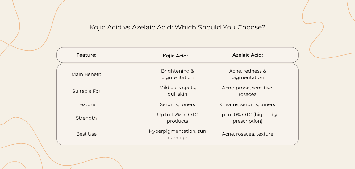This screenshot has width=355, height=169.
Task: Click the 'Kojic Acid:' column header
Action: pos(175,56)
